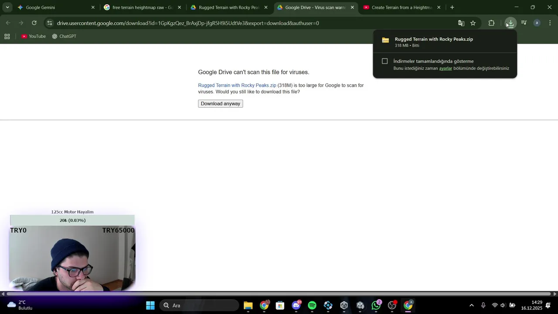Bookmark this page with the star icon
This screenshot has width=558, height=314.
tap(473, 23)
